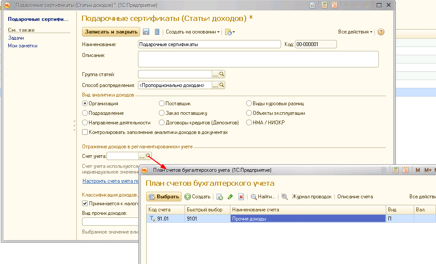Screen dimensions: 436x264
Task: Click the M memory button in План счетов title
Action: (418, 170)
